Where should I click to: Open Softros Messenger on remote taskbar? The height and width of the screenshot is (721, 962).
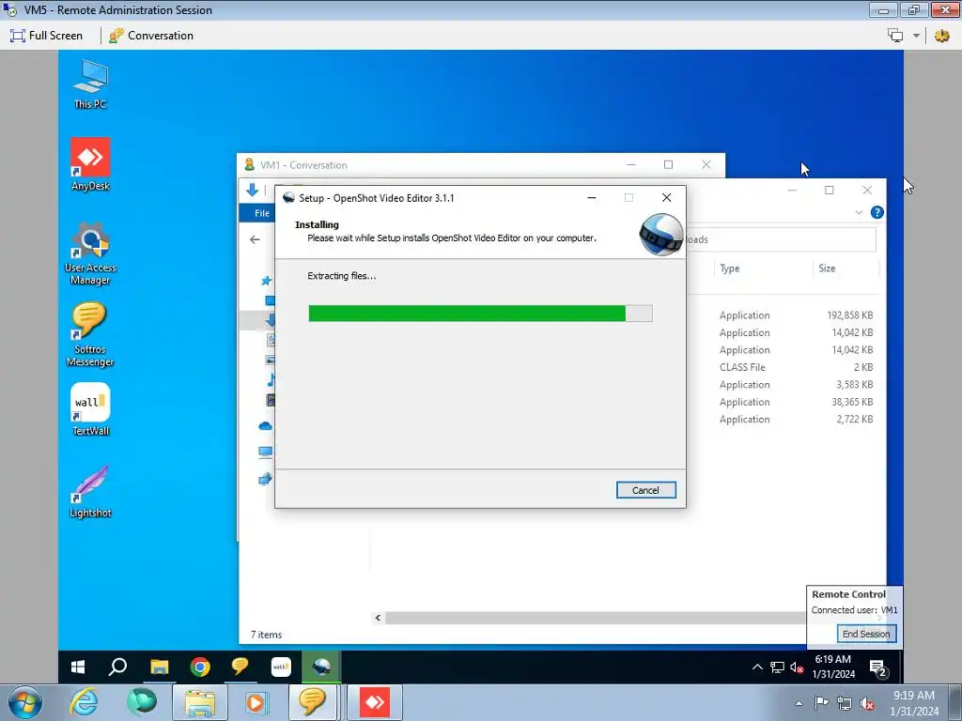coord(240,667)
